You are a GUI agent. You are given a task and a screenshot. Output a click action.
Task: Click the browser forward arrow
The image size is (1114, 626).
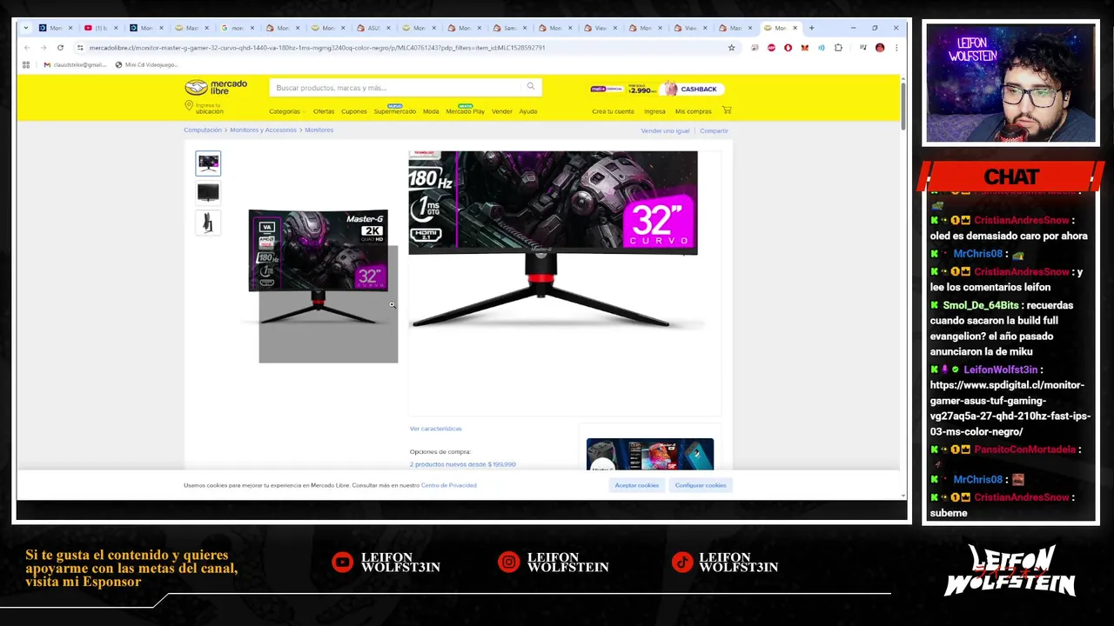tap(44, 48)
